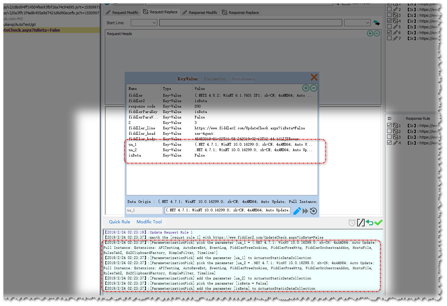The width and height of the screenshot is (447, 306).
Task: Toggle checkbox for response rule 3
Action: pyautogui.click(x=389, y=137)
